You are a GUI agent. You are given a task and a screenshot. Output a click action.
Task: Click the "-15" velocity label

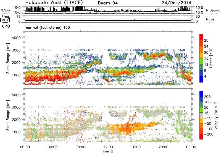coord(208,118)
